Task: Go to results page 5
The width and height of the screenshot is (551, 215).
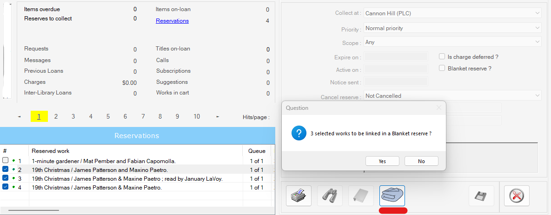Action: pyautogui.click(x=108, y=117)
